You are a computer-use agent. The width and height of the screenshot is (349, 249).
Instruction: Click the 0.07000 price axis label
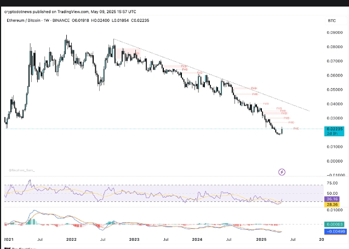coord(335,61)
